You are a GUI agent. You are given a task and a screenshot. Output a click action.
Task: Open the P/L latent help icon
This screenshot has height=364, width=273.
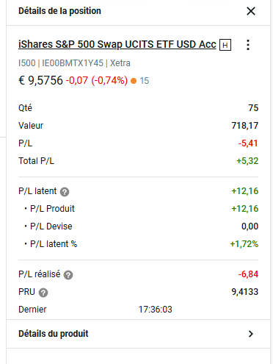65,192
